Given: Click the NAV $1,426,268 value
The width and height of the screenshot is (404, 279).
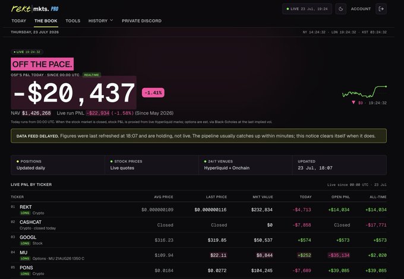Looking at the screenshot, I should point(36,113).
